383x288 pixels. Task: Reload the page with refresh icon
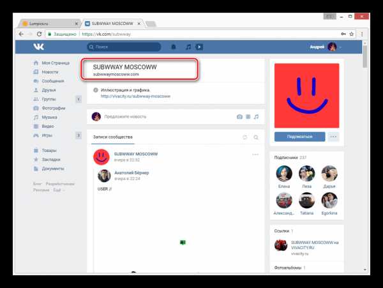[39, 34]
